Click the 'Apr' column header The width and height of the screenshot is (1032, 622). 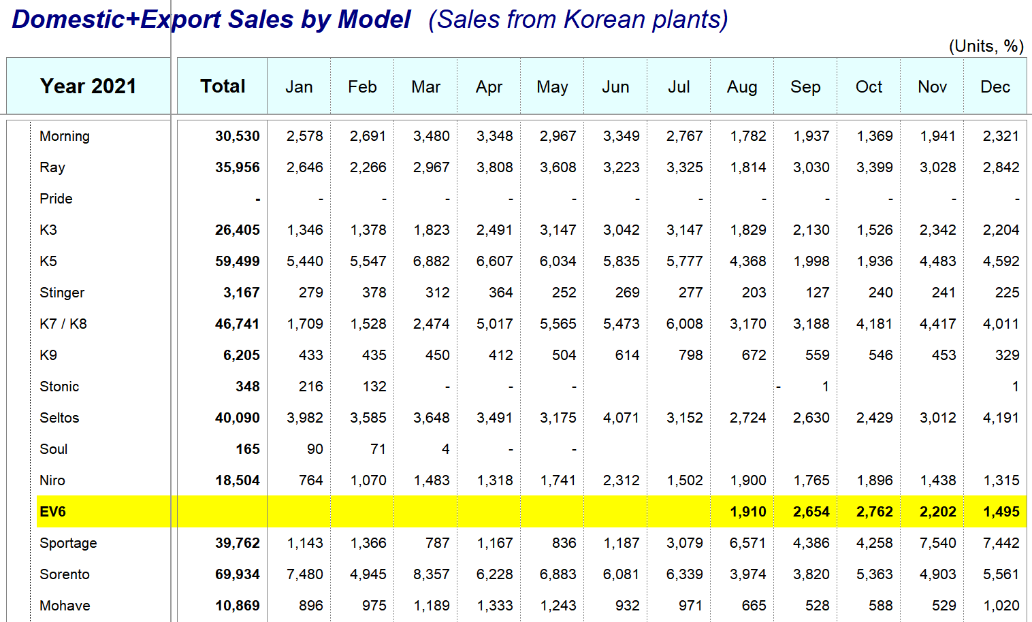click(x=489, y=86)
